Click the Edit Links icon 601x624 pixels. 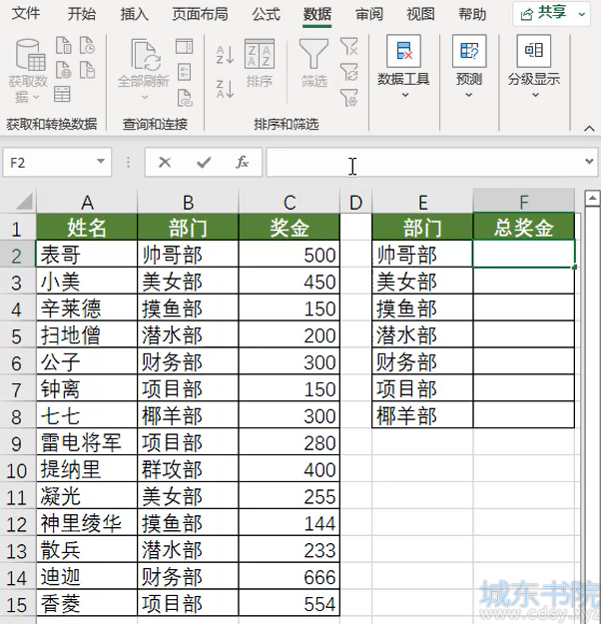(x=185, y=98)
